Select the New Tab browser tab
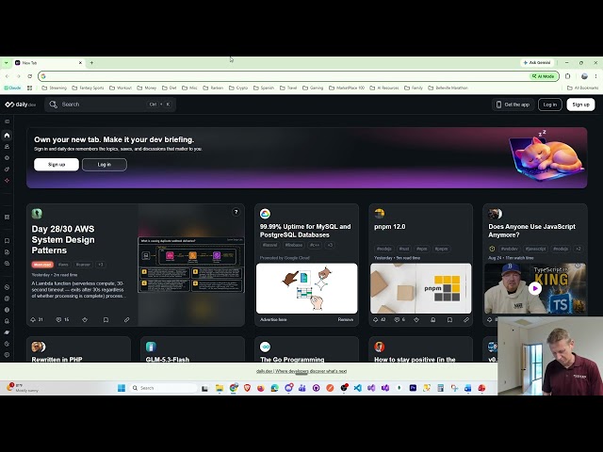The height and width of the screenshot is (452, 603). 48,63
